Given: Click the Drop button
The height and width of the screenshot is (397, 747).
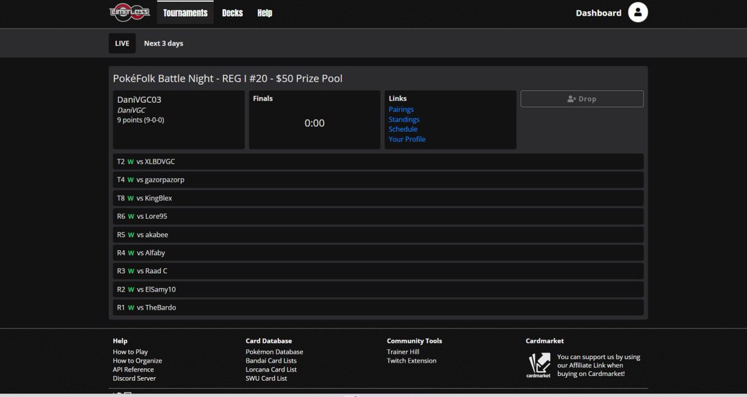Looking at the screenshot, I should click(x=582, y=99).
